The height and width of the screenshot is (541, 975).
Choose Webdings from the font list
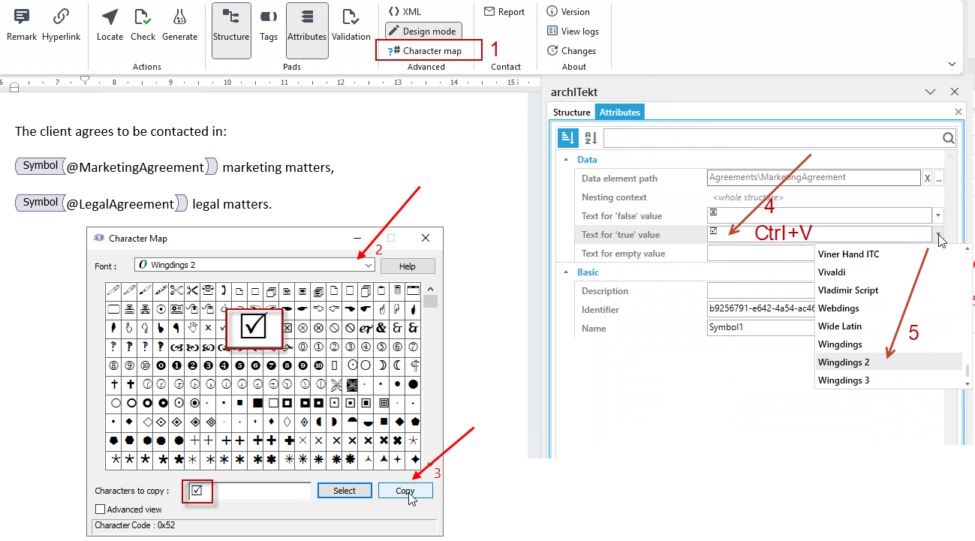(889, 308)
